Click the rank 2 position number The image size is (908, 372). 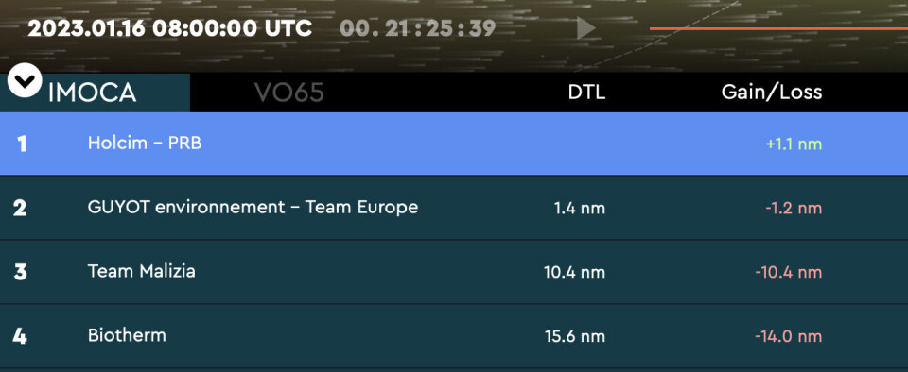click(x=20, y=208)
